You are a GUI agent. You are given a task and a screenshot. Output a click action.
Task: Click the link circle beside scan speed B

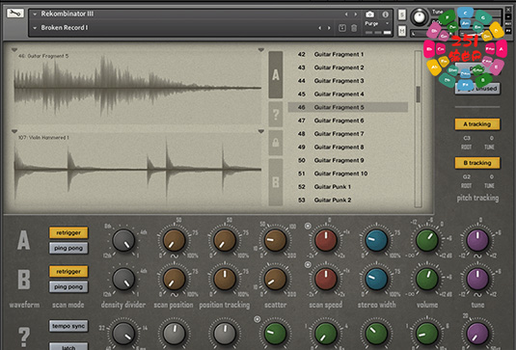click(x=308, y=264)
